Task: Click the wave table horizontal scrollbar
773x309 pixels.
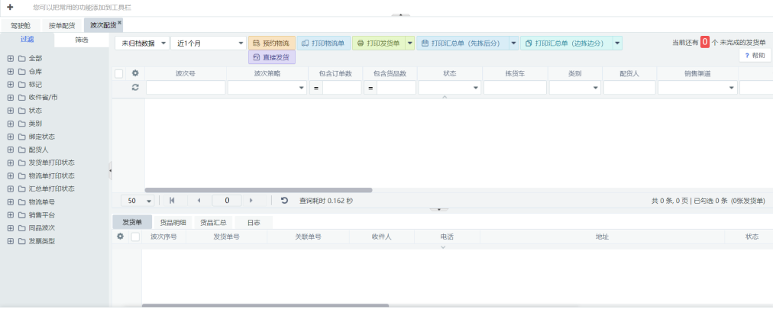Action: 258,190
